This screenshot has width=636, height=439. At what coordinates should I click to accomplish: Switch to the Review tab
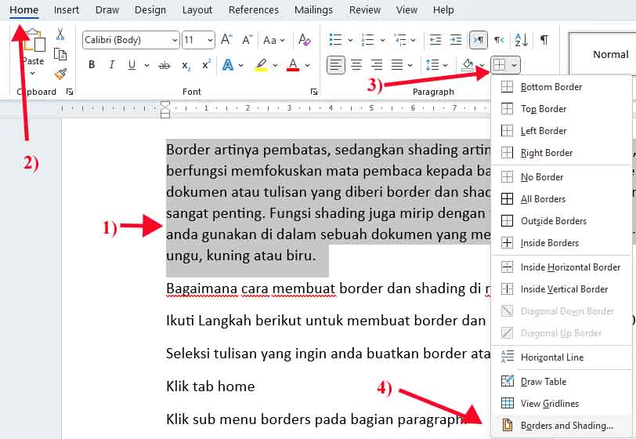(x=365, y=9)
